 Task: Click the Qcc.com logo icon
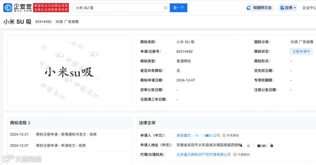[x=8, y=8]
